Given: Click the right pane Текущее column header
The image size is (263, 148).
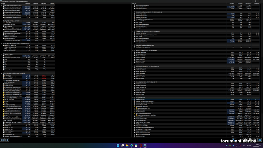Looking at the screenshot, I should 231,3.
